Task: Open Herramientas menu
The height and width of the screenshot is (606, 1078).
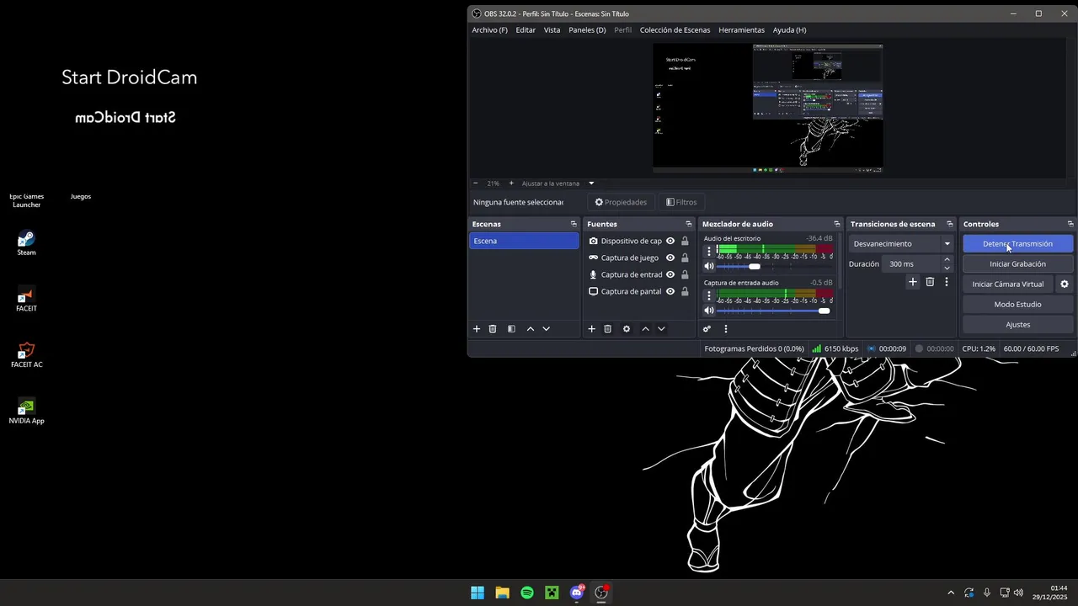Action: click(741, 29)
